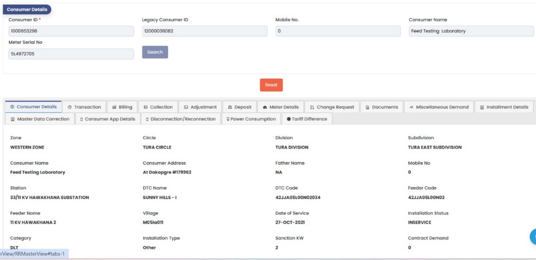Open the Consumer Details tab
This screenshot has width=536, height=260.
click(33, 107)
